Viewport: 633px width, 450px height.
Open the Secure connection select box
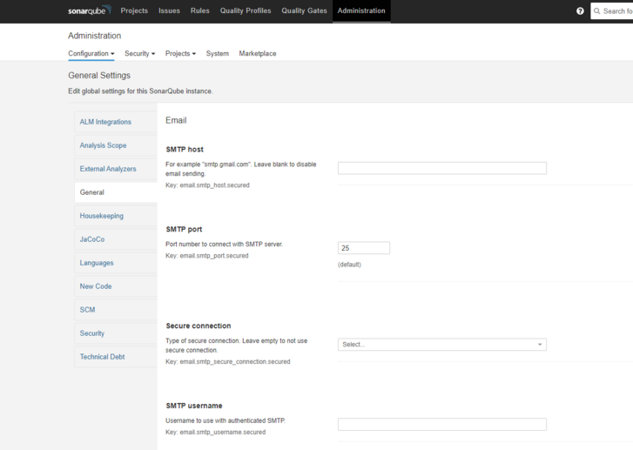pos(441,345)
